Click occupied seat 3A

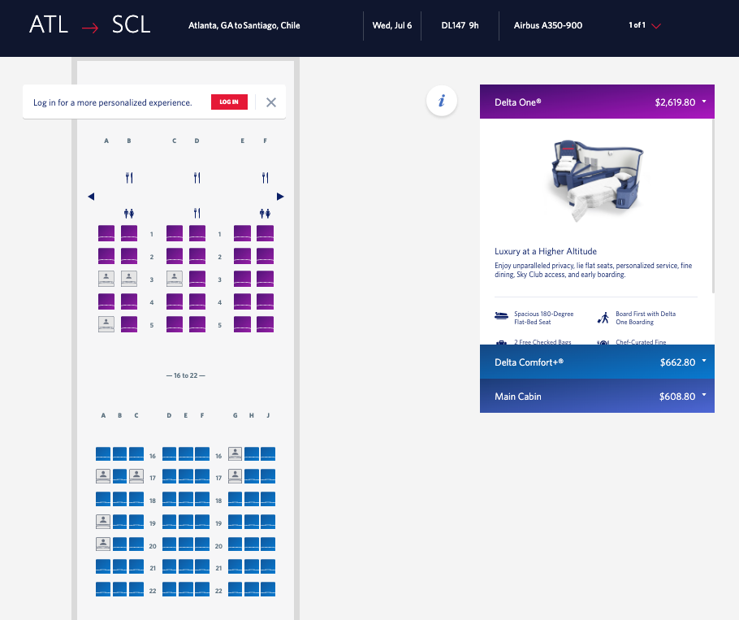106,279
